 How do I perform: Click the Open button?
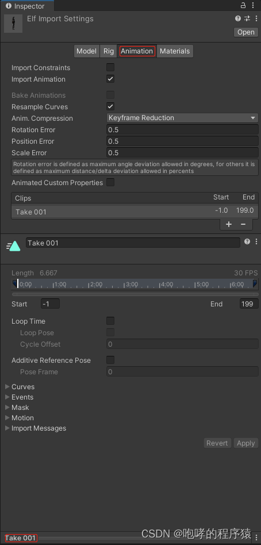pyautogui.click(x=246, y=32)
